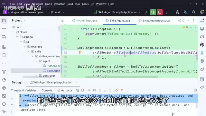Screen dimensions: 206x116
Task: Collapse the agent package node
Action: [36, 61]
